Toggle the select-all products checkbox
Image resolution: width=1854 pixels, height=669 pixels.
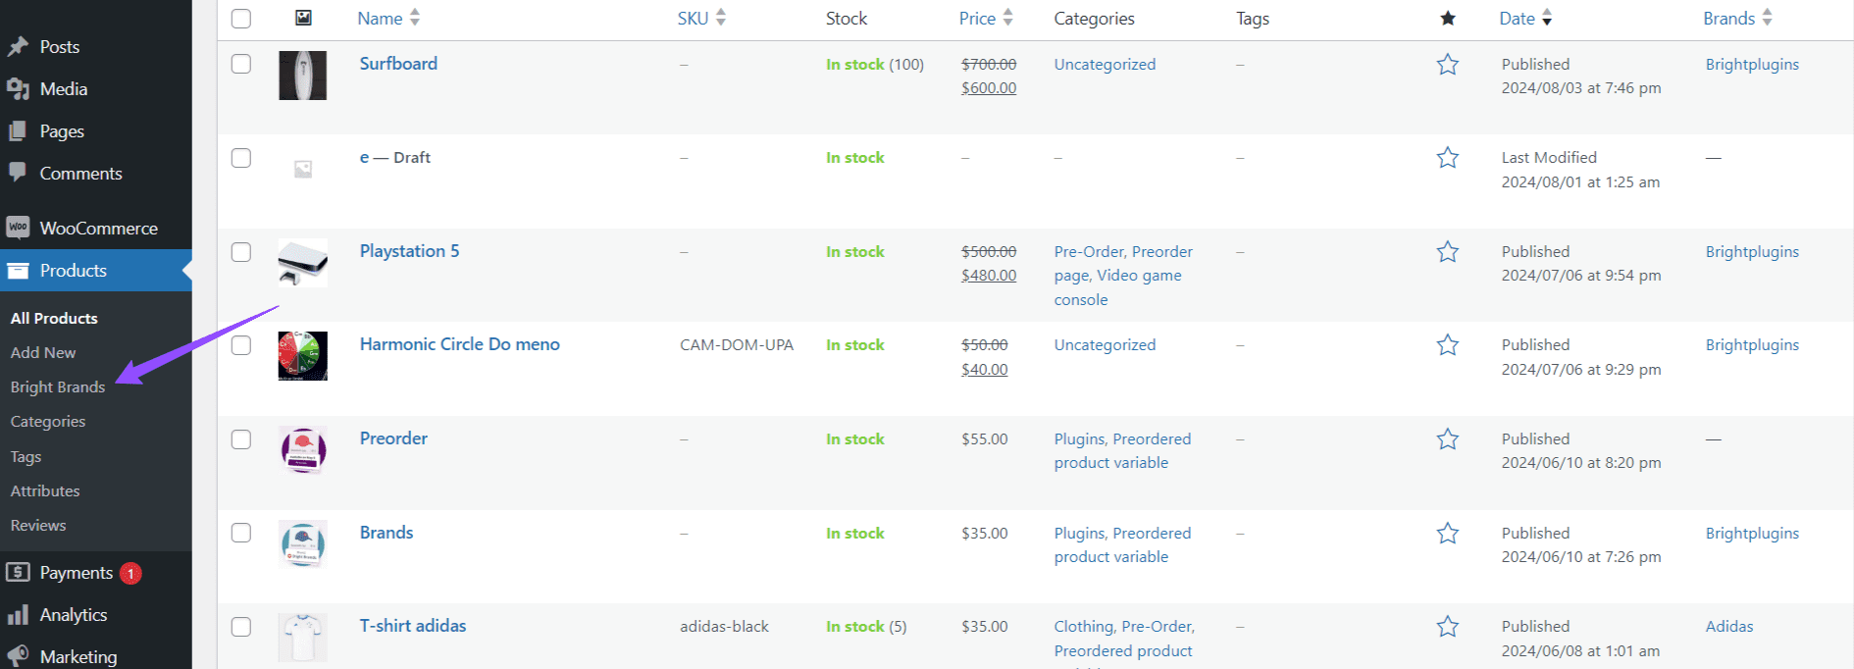[x=241, y=18]
